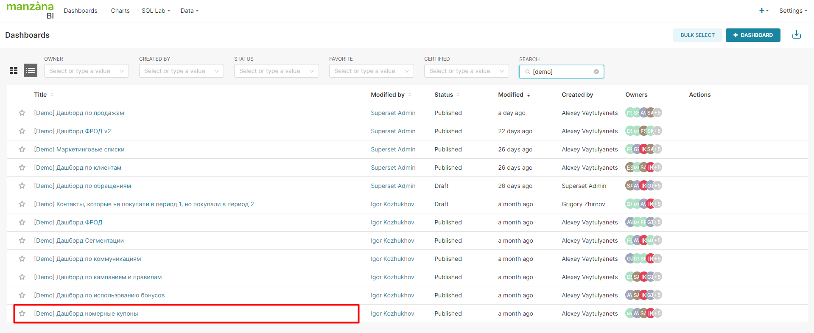Screen dimensions: 814x333
Task: Open the Дашборд ФРОД v2 link
Action: coord(73,131)
